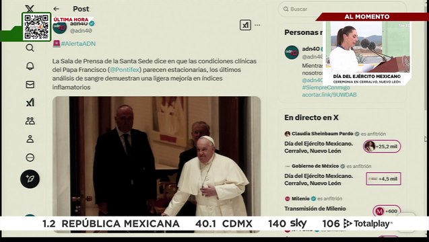Open the post's three-dot more menu
Image resolution: width=429 pixels, height=242 pixels.
(x=257, y=25)
